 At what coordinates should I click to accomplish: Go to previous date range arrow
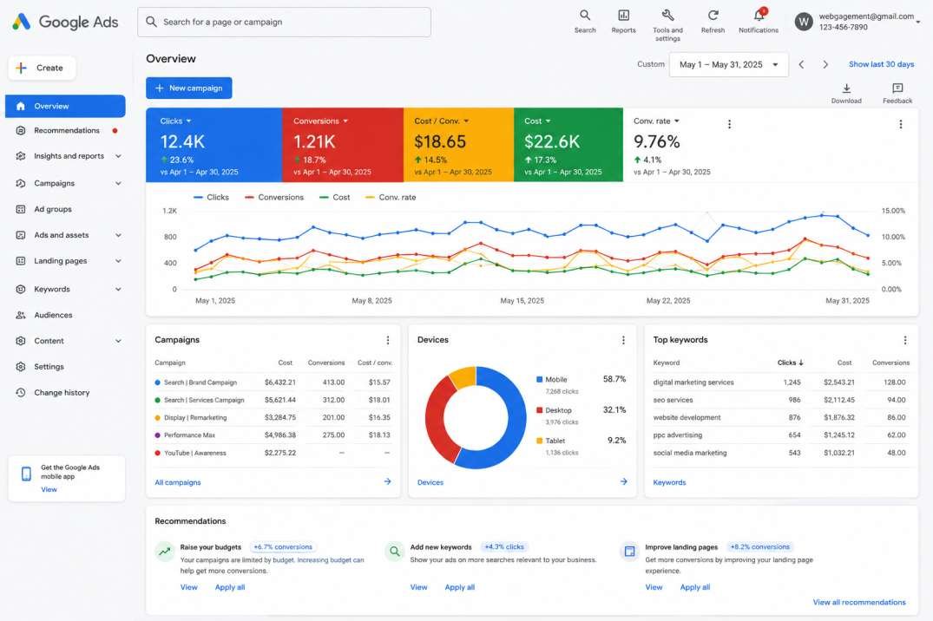click(x=801, y=64)
